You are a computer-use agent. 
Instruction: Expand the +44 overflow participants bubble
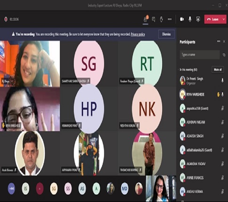coord(11,188)
